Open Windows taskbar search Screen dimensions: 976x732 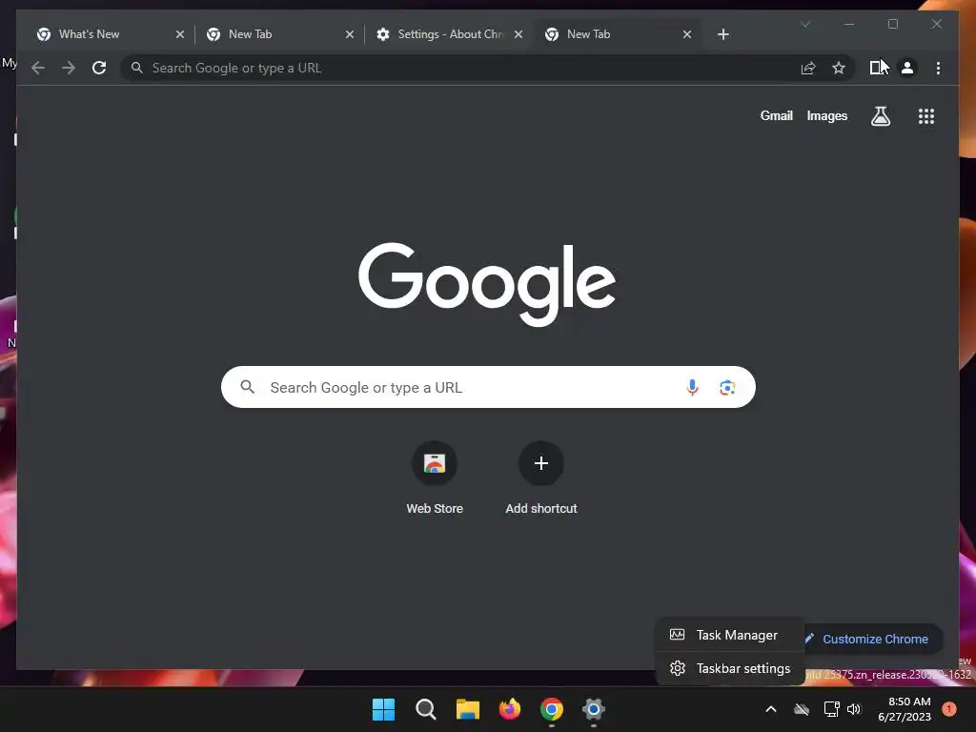426,709
